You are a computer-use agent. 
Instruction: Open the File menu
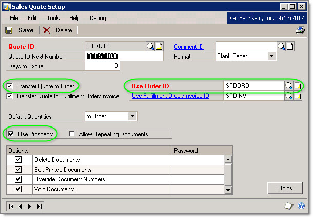pyautogui.click(x=14, y=18)
